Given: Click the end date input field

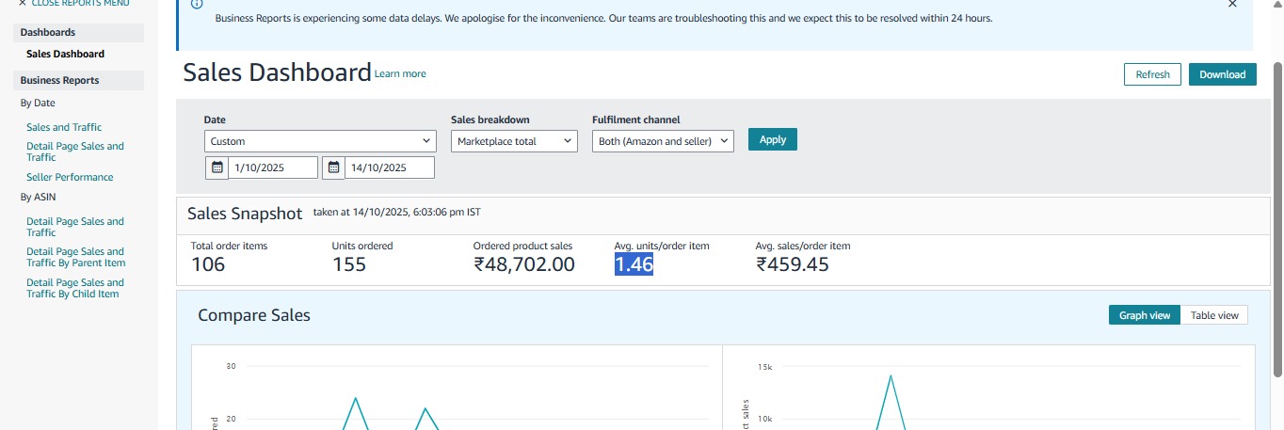Looking at the screenshot, I should tap(389, 167).
